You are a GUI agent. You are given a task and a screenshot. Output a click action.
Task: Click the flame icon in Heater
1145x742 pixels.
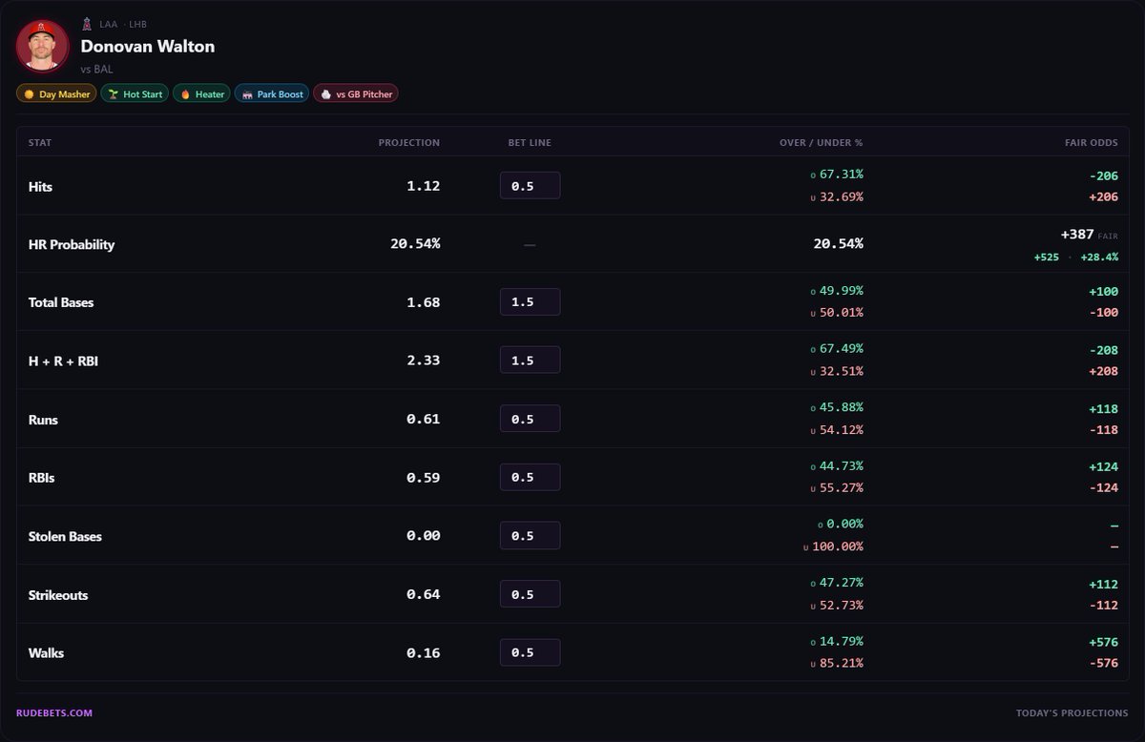[185, 94]
